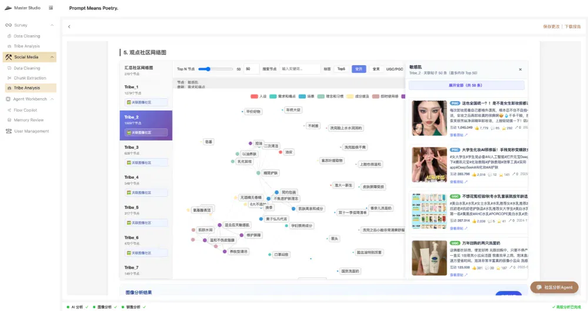588x311 pixels.
Task: Toggle the 需求和痛点 legend category
Action: point(282,96)
